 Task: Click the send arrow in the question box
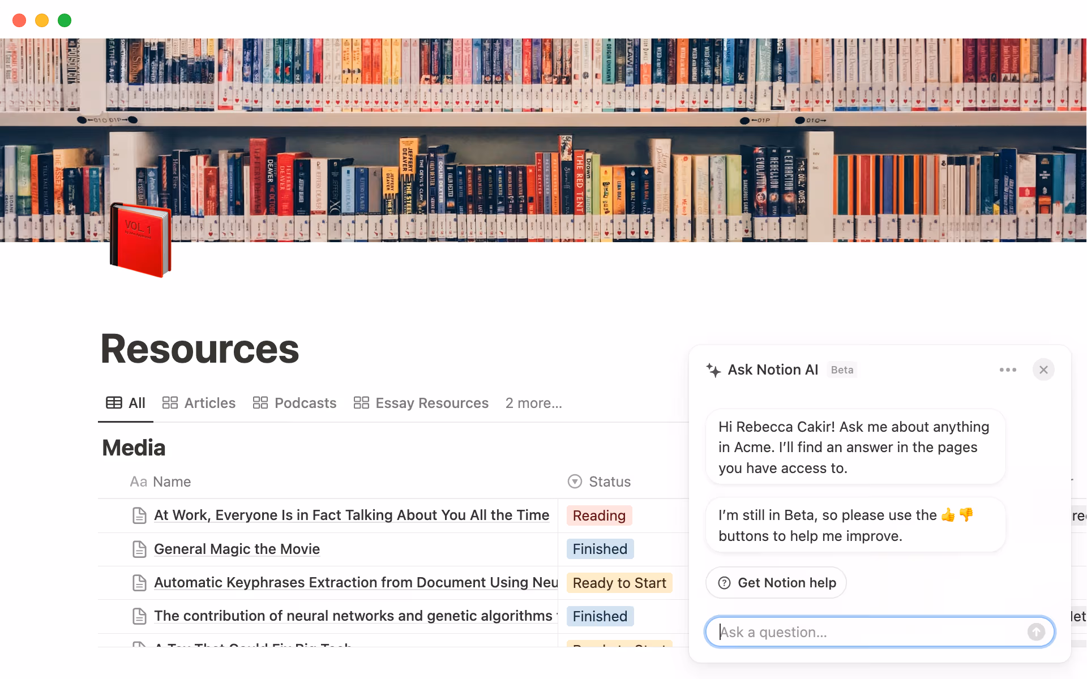[x=1036, y=632]
